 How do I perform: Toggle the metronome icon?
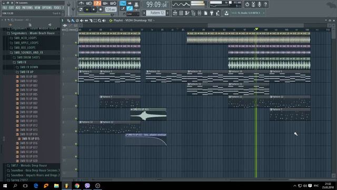click(81, 3)
